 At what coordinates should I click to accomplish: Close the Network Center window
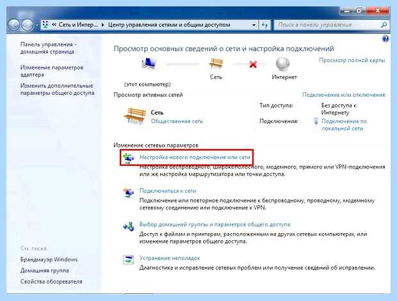(377, 11)
